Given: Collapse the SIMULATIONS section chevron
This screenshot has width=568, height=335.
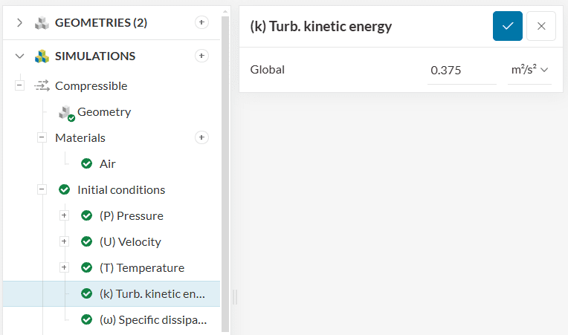Looking at the screenshot, I should coord(19,56).
